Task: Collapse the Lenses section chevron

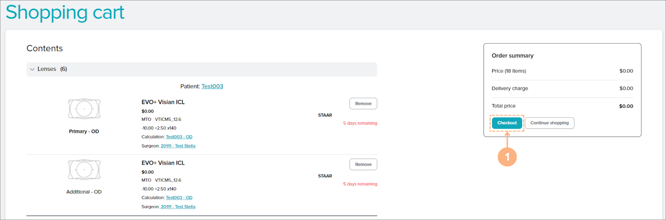Action: click(32, 69)
